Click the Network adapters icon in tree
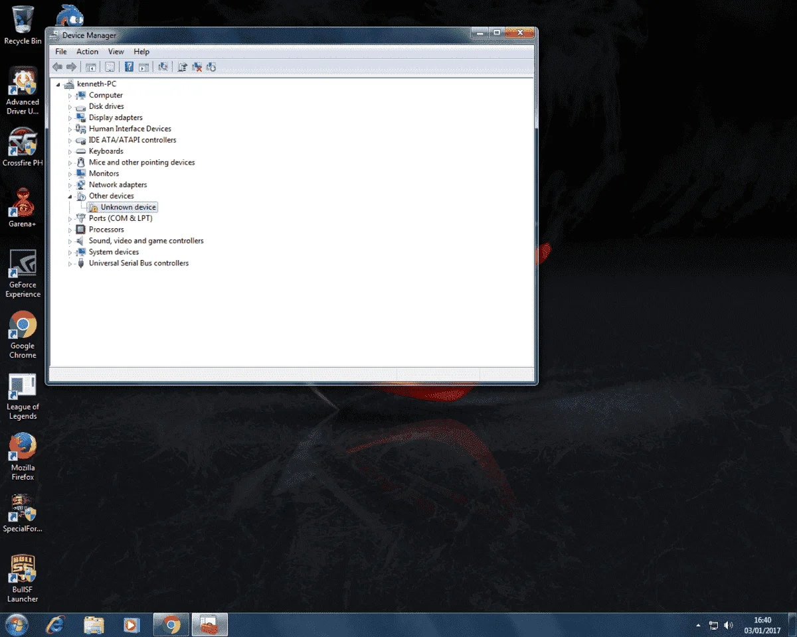 click(x=81, y=185)
